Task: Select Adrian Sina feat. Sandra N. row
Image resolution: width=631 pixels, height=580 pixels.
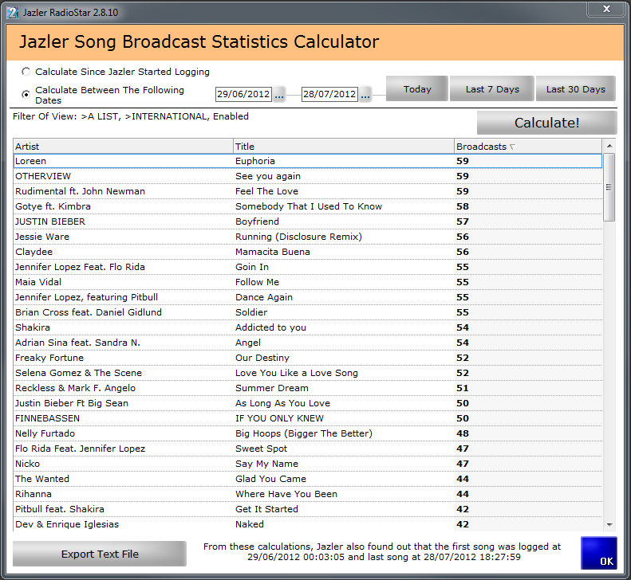Action: click(x=308, y=343)
